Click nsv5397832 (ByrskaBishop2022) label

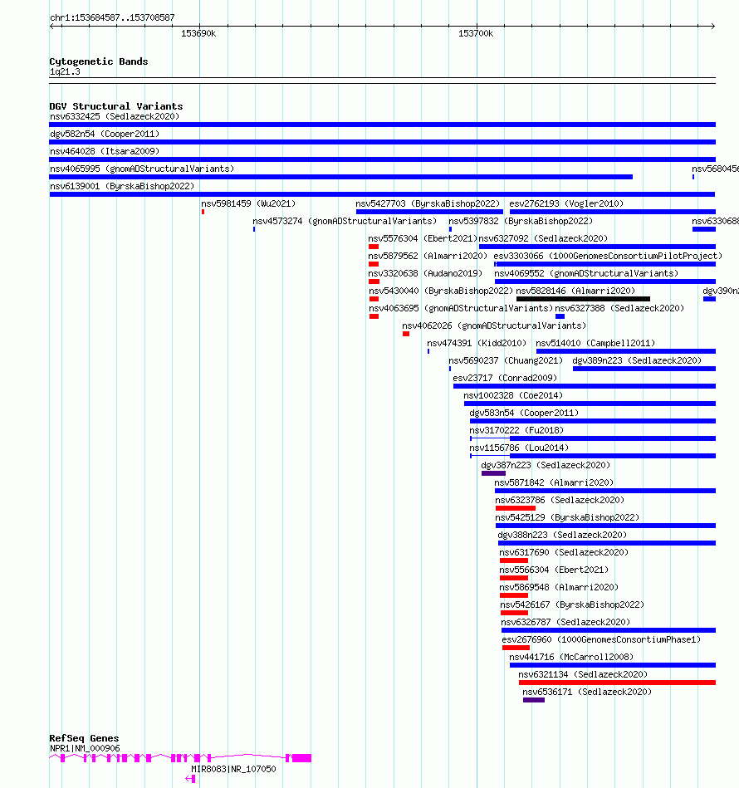point(521,221)
